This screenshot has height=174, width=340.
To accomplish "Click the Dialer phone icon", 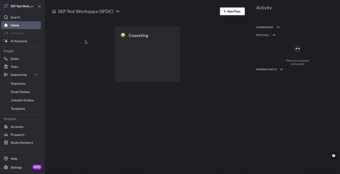I will click(x=6, y=59).
